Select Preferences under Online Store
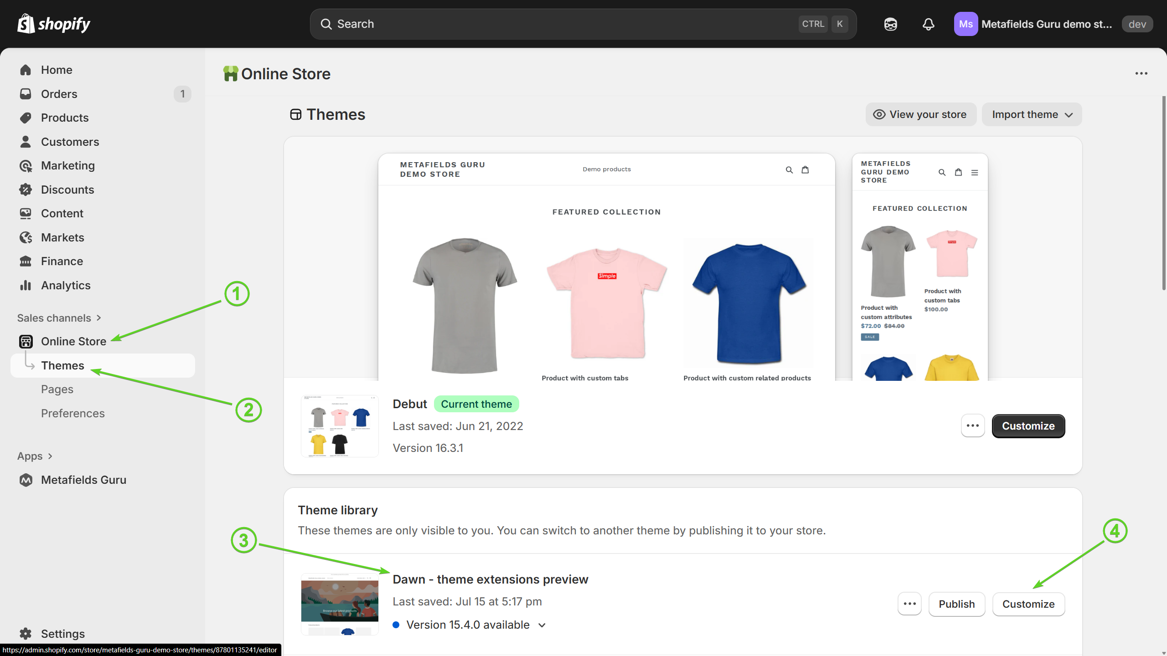This screenshot has height=656, width=1167. pyautogui.click(x=73, y=413)
